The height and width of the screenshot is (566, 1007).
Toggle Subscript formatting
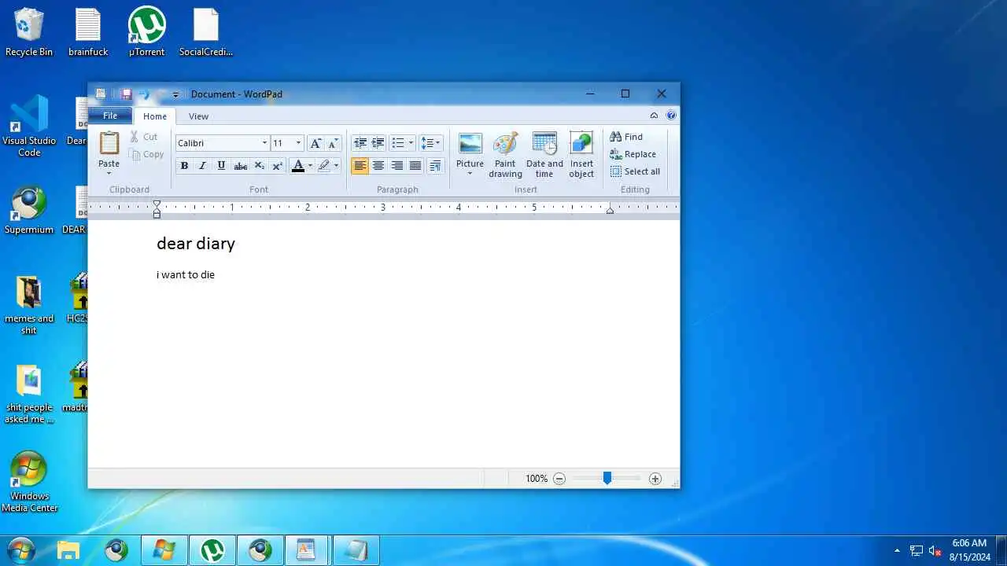(x=260, y=166)
